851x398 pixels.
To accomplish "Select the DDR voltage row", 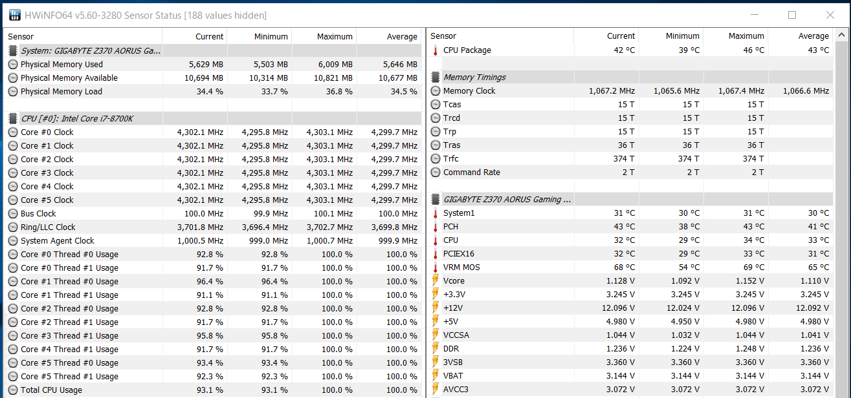I will (x=630, y=349).
